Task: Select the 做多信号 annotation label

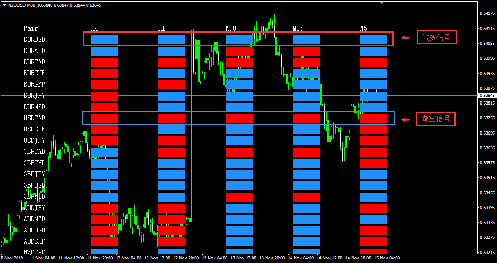Action: (x=436, y=38)
